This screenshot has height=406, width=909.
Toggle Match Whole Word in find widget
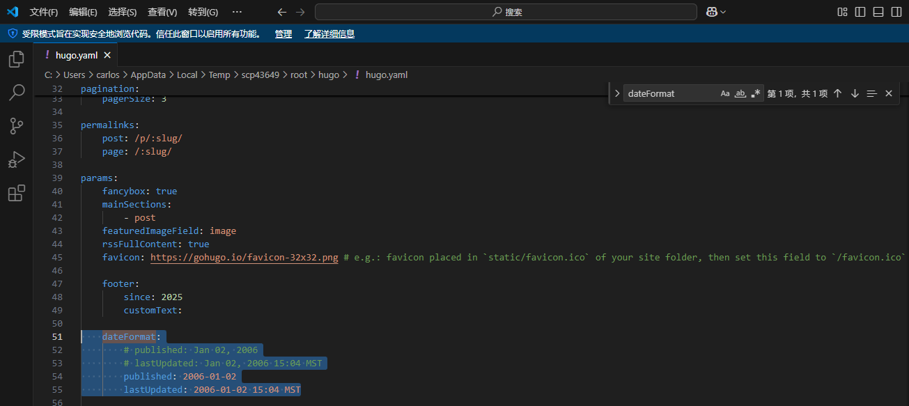coord(740,93)
